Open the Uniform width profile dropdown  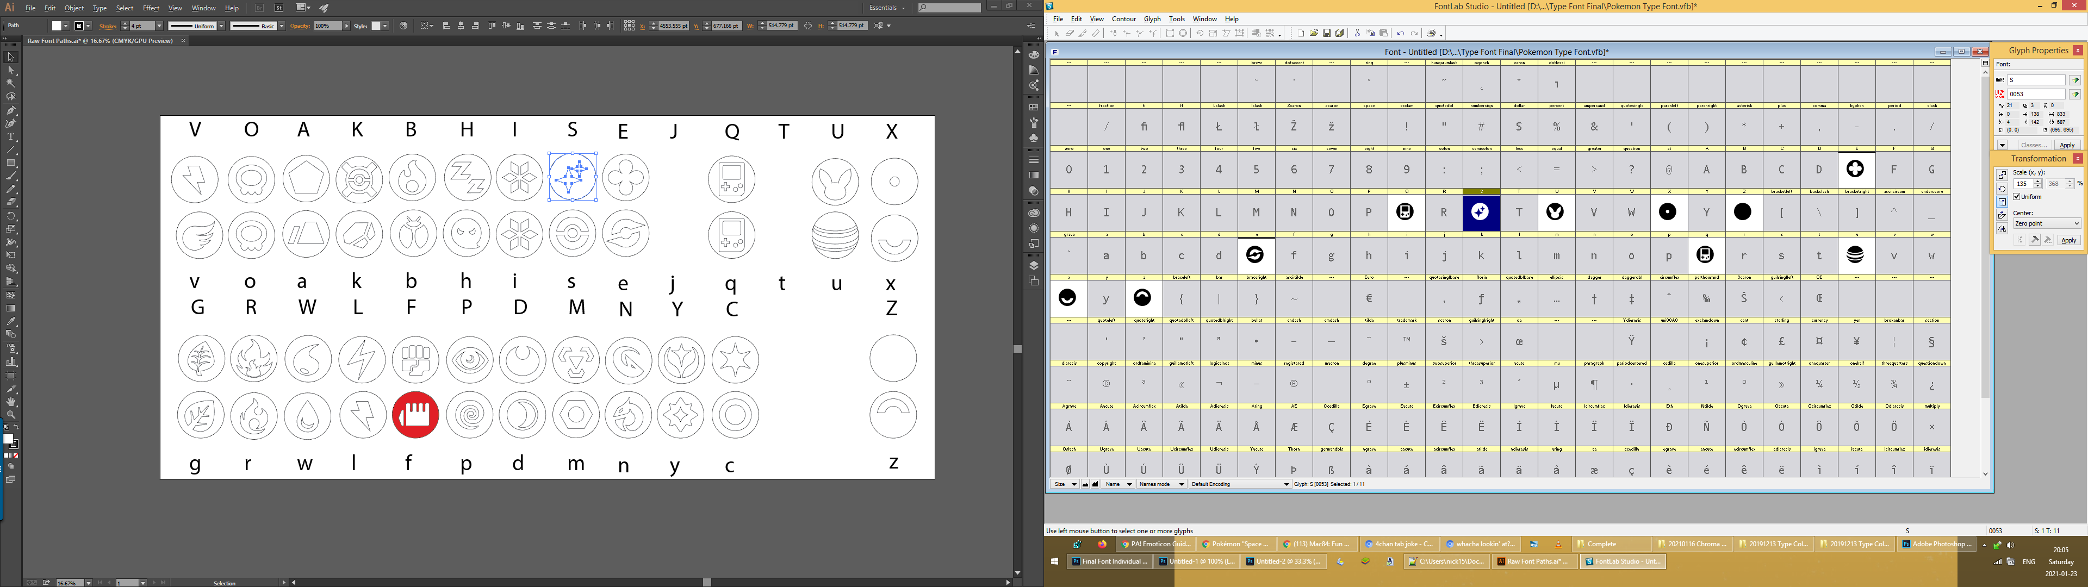click(221, 26)
